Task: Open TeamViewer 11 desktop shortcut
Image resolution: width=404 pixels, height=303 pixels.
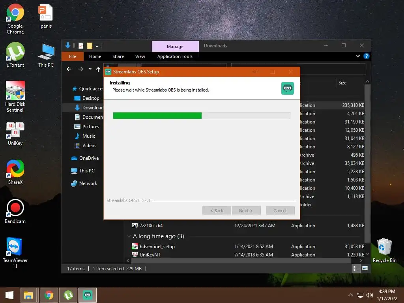Action: pos(15,253)
